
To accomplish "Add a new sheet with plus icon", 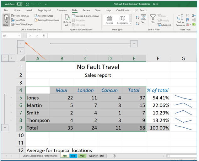I will click(x=114, y=156).
